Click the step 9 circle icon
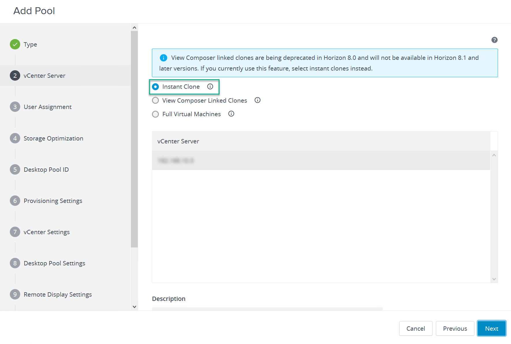 pos(15,294)
